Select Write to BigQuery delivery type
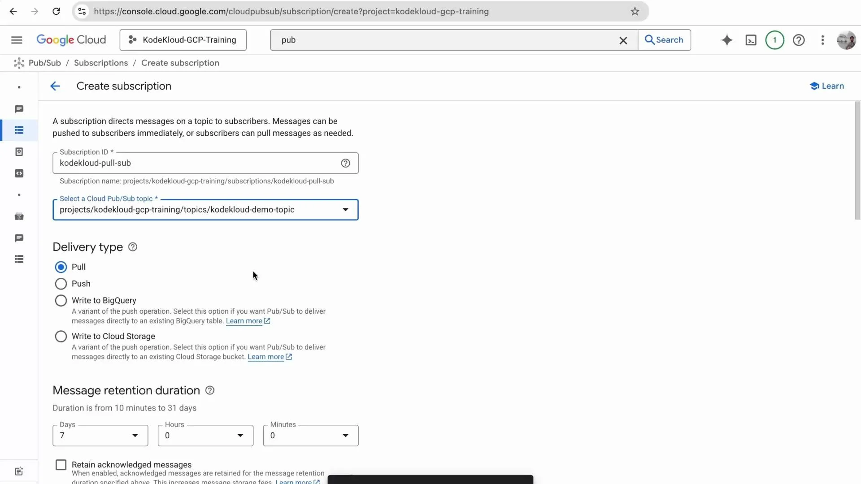Viewport: 861px width, 484px height. coord(61,301)
